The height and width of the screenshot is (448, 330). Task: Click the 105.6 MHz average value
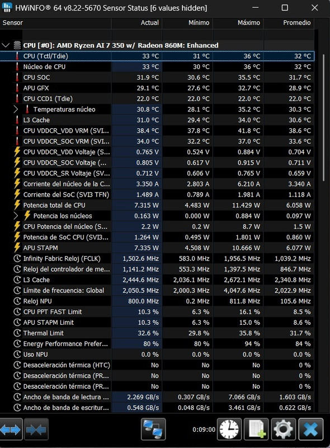point(293,301)
